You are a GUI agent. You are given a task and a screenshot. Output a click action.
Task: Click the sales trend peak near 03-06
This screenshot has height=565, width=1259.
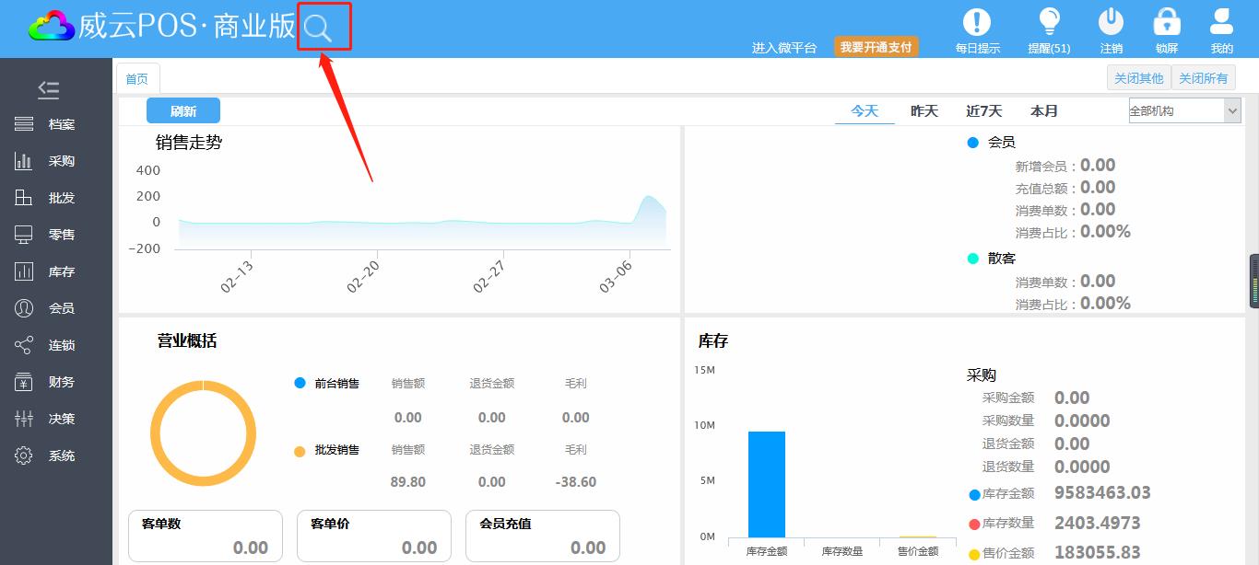pyautogui.click(x=650, y=197)
